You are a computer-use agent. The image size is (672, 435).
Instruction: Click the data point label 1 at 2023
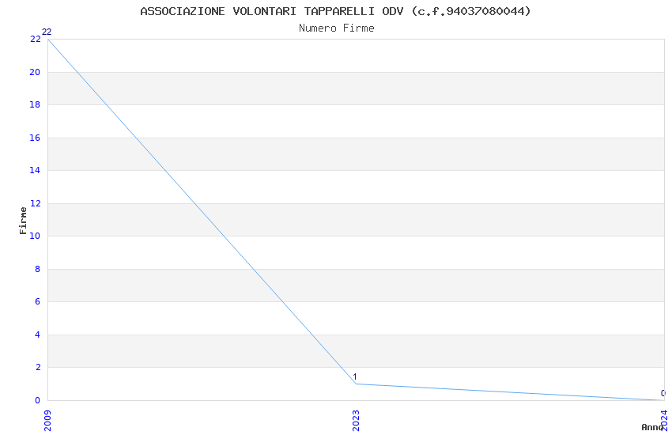(355, 376)
